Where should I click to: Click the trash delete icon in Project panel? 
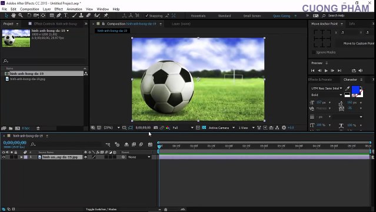[x=38, y=128]
